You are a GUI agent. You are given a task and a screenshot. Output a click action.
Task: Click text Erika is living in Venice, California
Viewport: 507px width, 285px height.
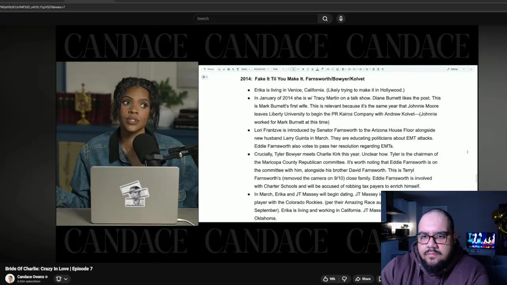click(329, 90)
